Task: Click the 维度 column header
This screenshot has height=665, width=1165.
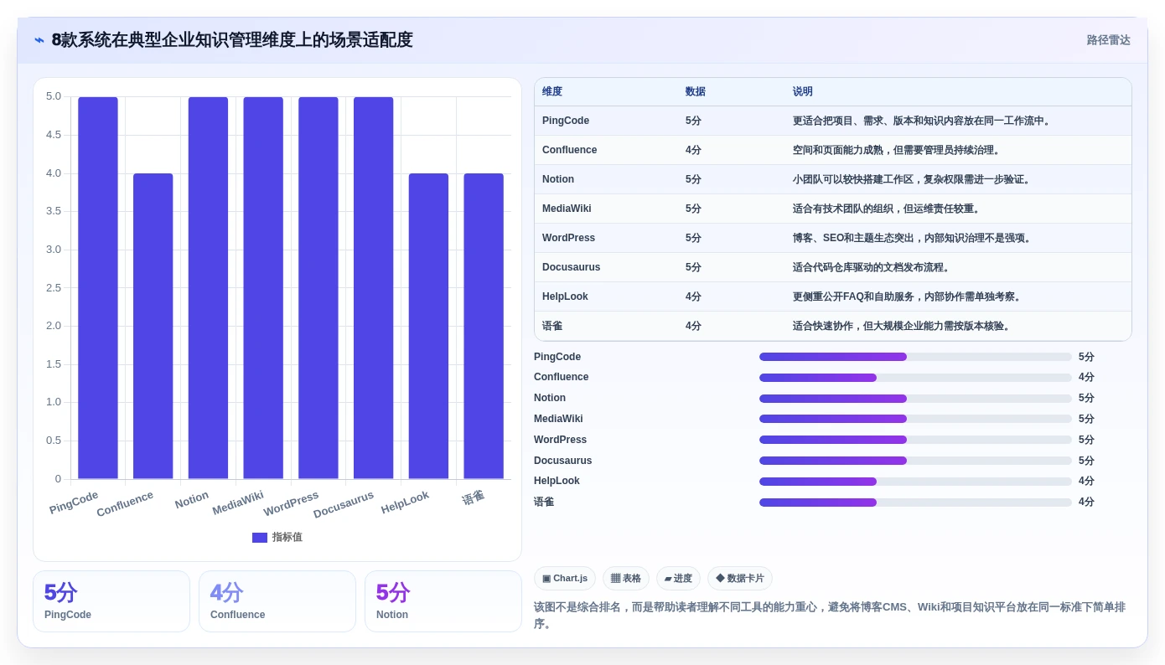Action: (x=552, y=92)
